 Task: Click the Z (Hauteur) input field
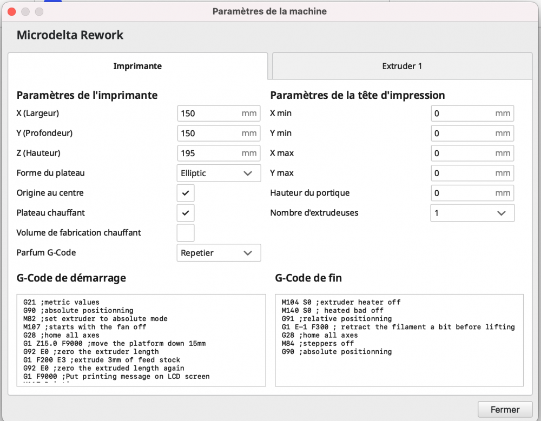219,153
